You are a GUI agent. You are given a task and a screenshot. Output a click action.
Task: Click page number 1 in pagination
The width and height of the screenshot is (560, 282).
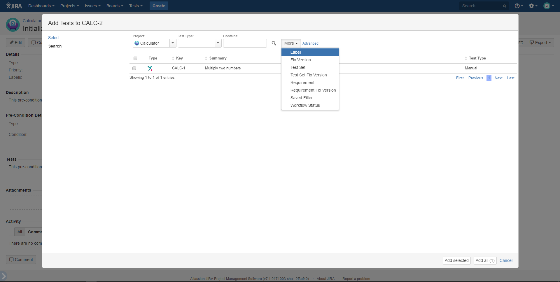(x=489, y=78)
